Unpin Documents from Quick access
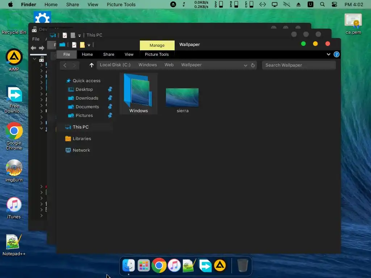The width and height of the screenshot is (371, 278). (x=110, y=107)
